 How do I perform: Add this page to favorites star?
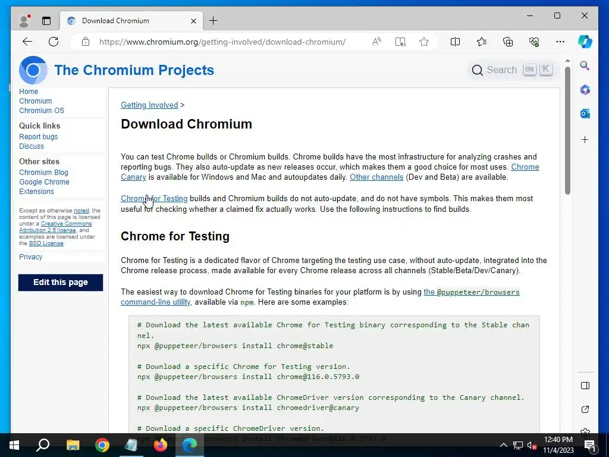[424, 42]
